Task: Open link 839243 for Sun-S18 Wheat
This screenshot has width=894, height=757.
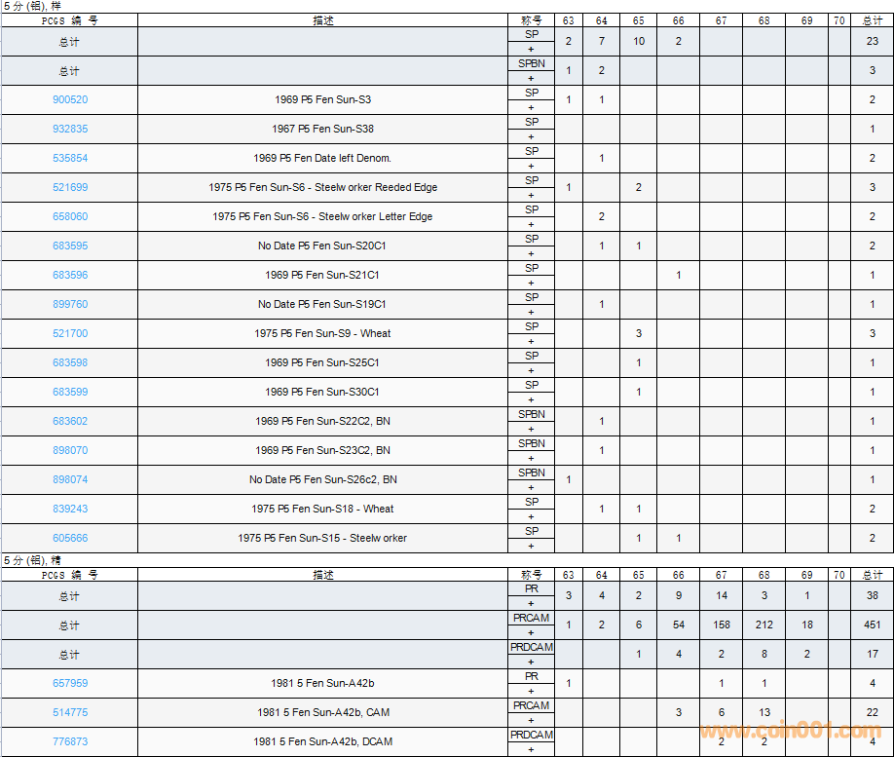Action: click(x=70, y=509)
